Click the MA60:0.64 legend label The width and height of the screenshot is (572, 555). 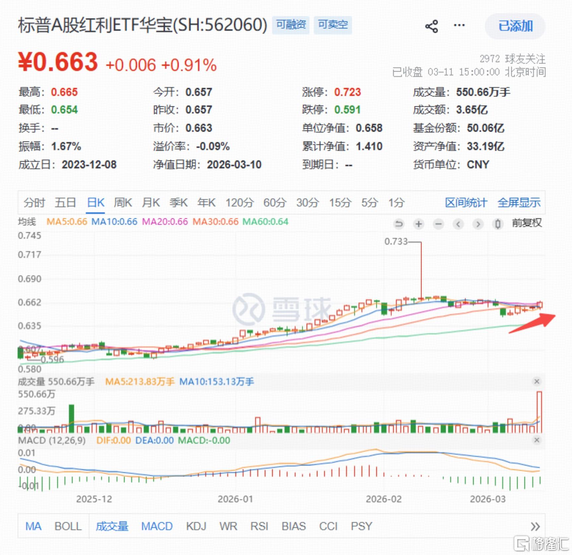click(x=265, y=222)
